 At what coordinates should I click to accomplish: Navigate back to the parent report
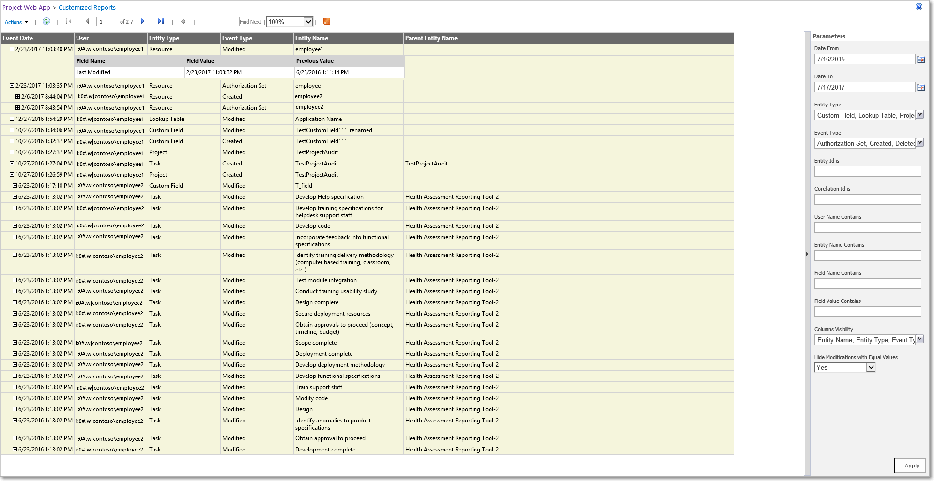click(184, 21)
